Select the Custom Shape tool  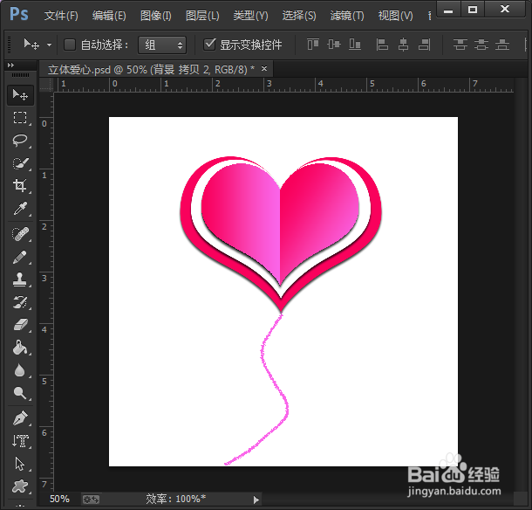pos(20,486)
